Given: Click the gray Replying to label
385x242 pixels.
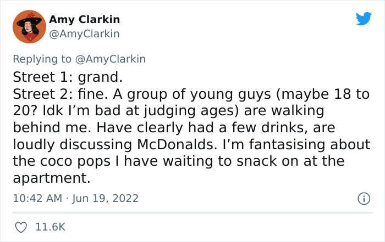Looking at the screenshot, I should 42,59.
